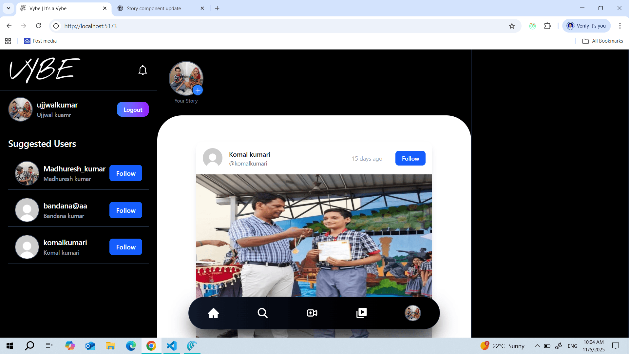
Task: Open search from the bottom navigation
Action: tap(262, 313)
